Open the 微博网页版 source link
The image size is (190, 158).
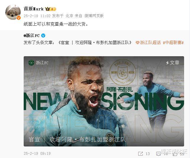click(94, 16)
